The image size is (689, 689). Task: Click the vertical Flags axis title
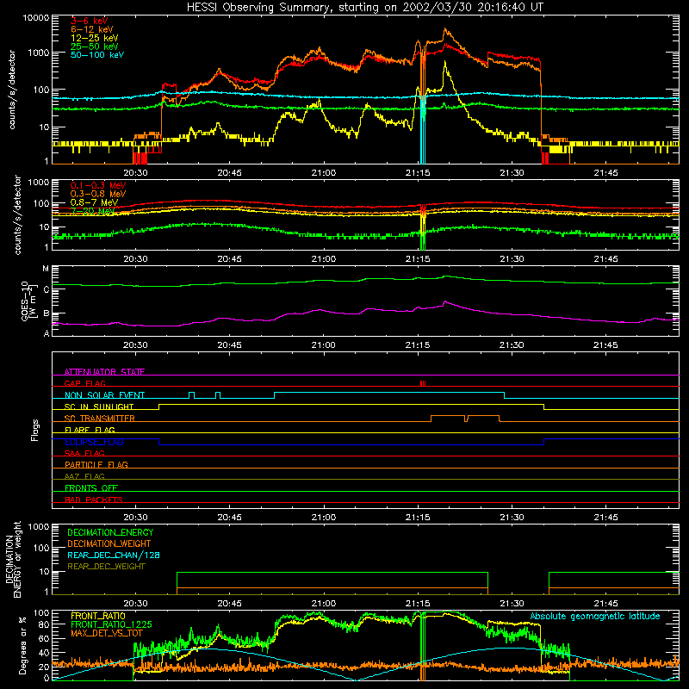pos(35,430)
